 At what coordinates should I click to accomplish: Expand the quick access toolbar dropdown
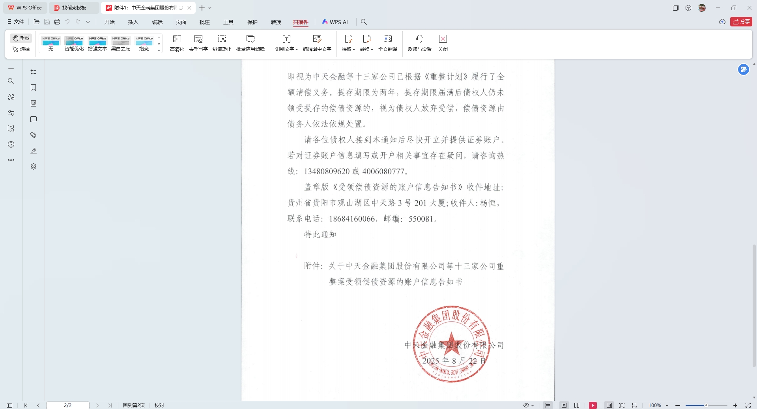88,22
